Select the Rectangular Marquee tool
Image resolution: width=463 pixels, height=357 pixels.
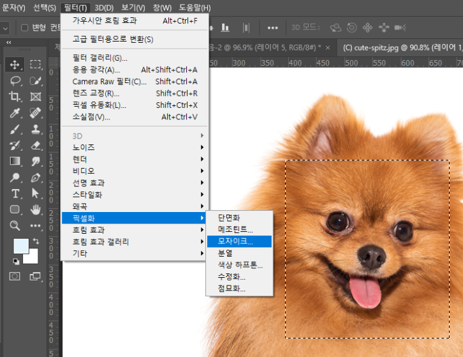pyautogui.click(x=36, y=64)
